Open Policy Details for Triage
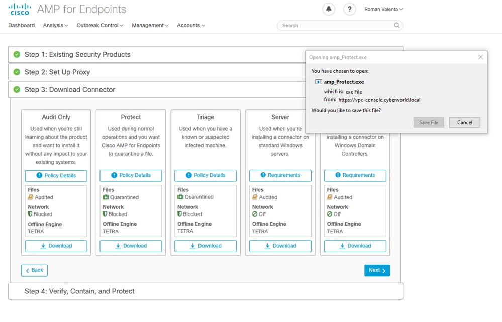Viewport: 502px width, 322px height. tap(206, 175)
